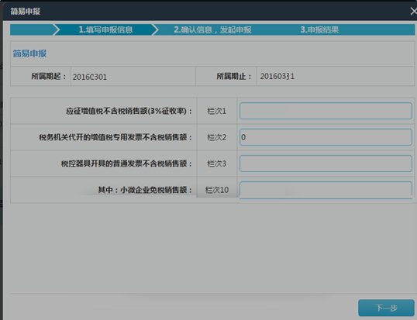The width and height of the screenshot is (417, 320).
Task: Focus the 栏次3 普通发票 input field
Action: point(326,163)
